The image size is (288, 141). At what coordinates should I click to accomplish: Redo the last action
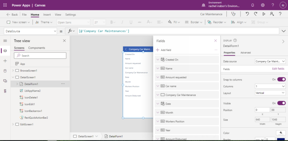click(x=256, y=14)
